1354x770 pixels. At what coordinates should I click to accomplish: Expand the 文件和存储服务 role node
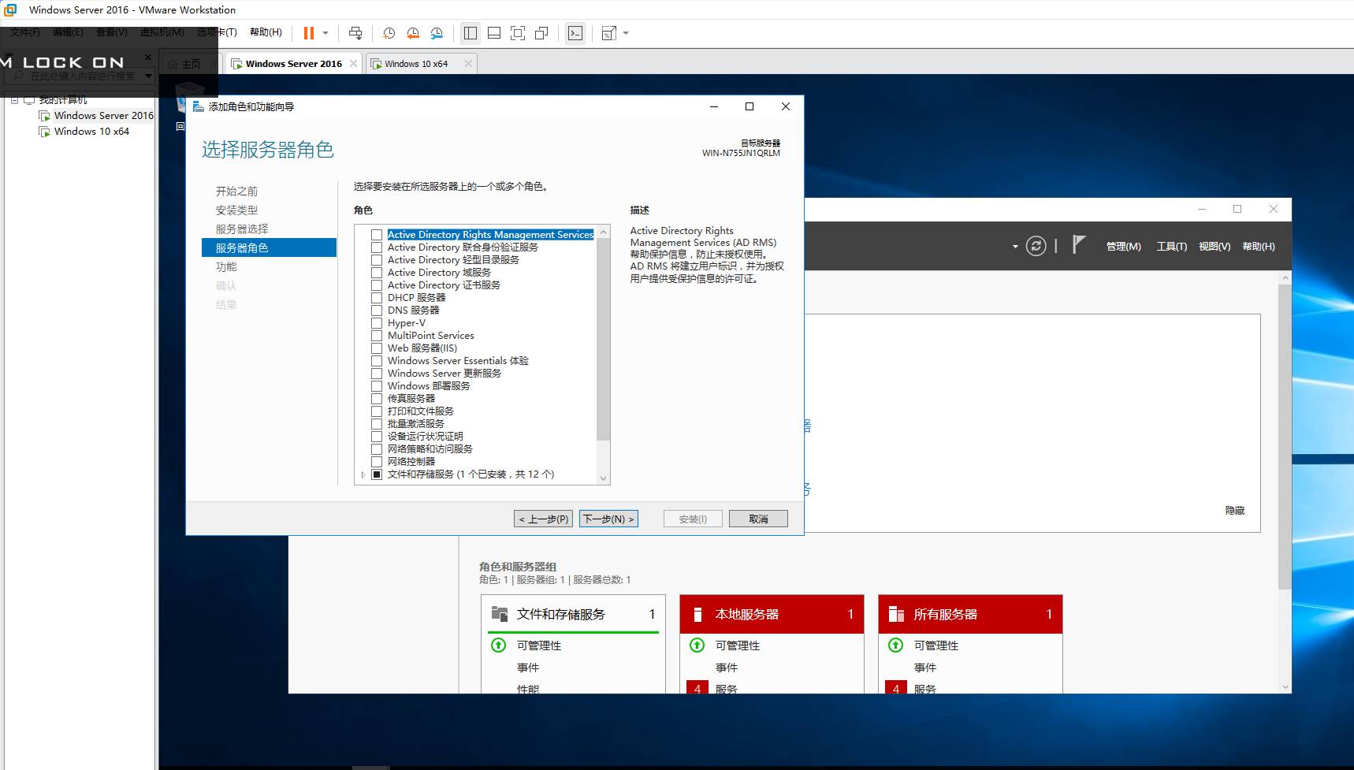click(x=363, y=474)
